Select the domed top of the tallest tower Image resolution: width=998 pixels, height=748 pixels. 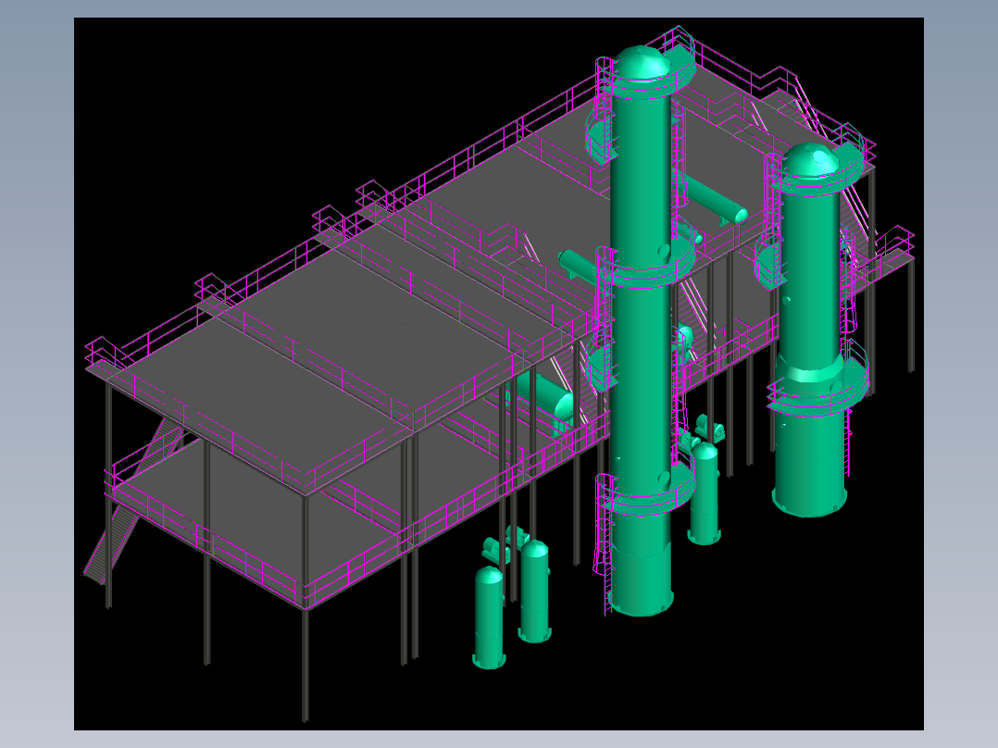click(643, 62)
